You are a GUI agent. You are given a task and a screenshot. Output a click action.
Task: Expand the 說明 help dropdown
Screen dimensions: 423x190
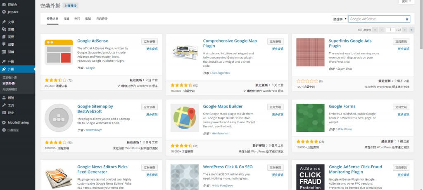[x=406, y=2]
